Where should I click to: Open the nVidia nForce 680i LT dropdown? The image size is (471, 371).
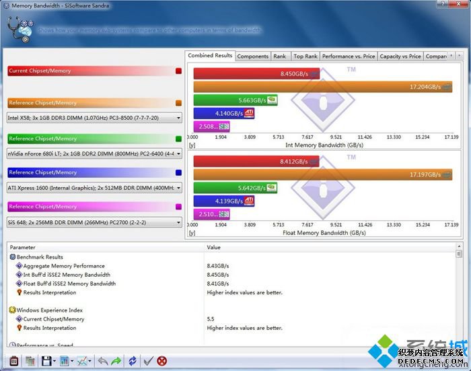pyautogui.click(x=94, y=154)
